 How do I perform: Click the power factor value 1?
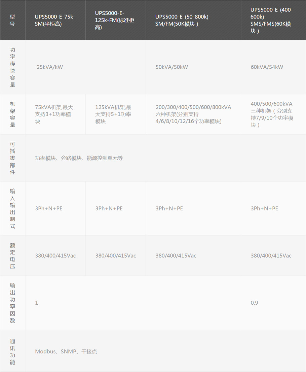(37, 303)
